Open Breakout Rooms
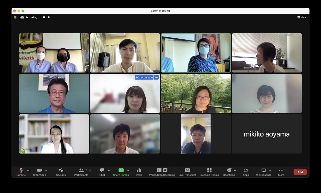The width and height of the screenshot is (321, 193). click(x=209, y=172)
